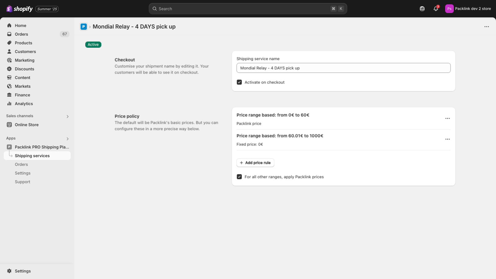Open the Packlink dev 2 store account menu
This screenshot has width=496, height=279.
click(x=468, y=9)
